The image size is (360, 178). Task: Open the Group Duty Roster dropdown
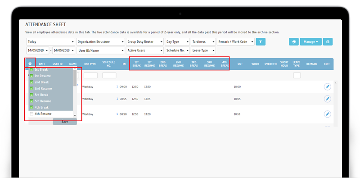pyautogui.click(x=144, y=41)
